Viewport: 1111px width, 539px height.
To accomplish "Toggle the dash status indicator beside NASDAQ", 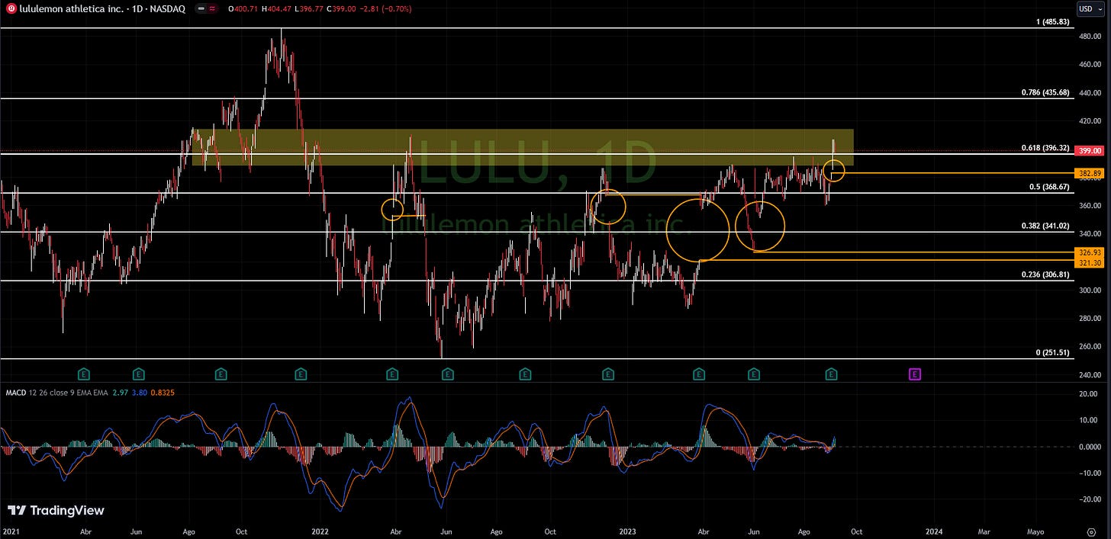I will [x=201, y=9].
